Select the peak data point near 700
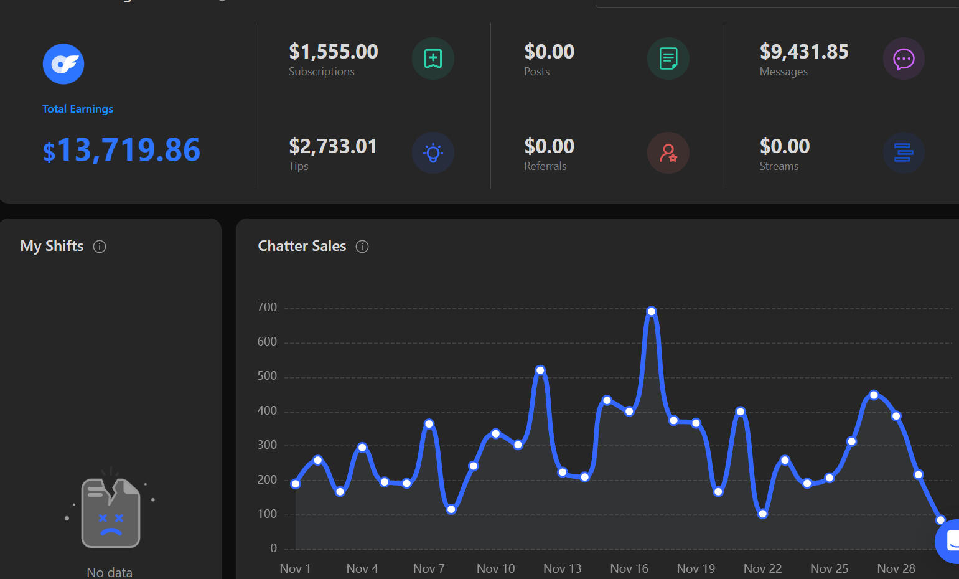Viewport: 959px width, 579px height. pos(652,311)
